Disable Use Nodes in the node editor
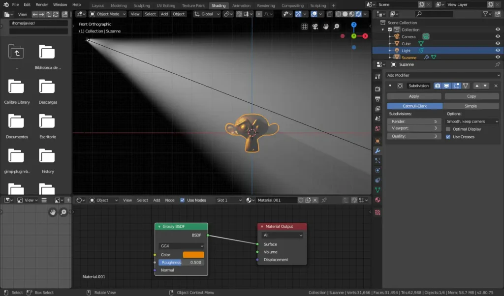504x296 pixels. click(x=183, y=200)
